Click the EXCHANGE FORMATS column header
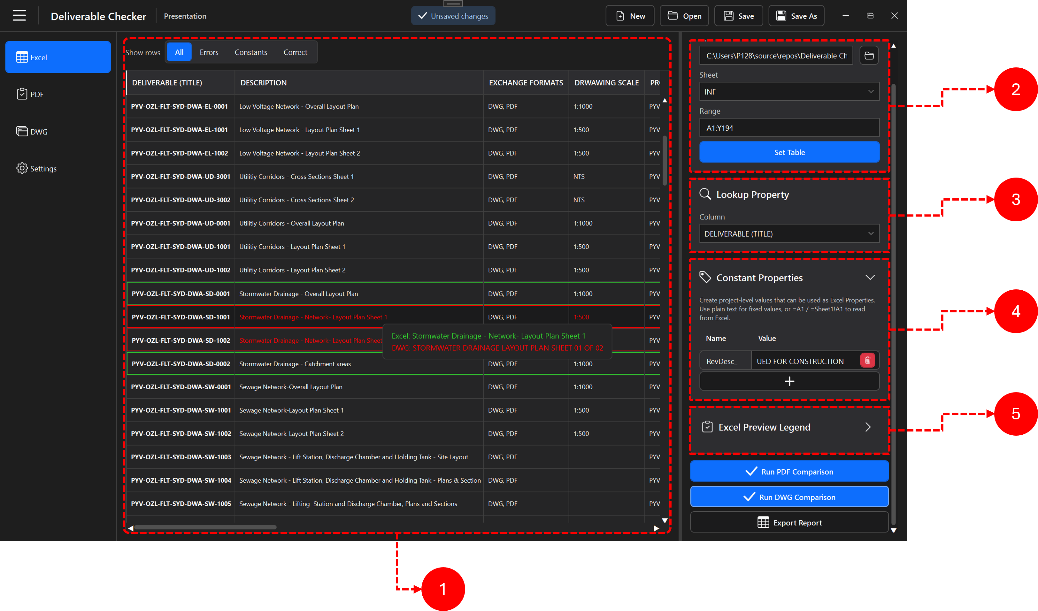The image size is (1038, 611). tap(526, 83)
